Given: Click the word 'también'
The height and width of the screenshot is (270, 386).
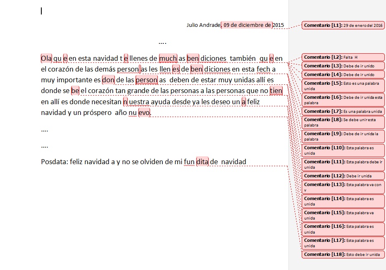Looking at the screenshot, I should (x=243, y=58).
